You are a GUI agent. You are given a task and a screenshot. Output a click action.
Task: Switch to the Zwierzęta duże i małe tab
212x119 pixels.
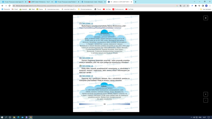click(x=94, y=2)
